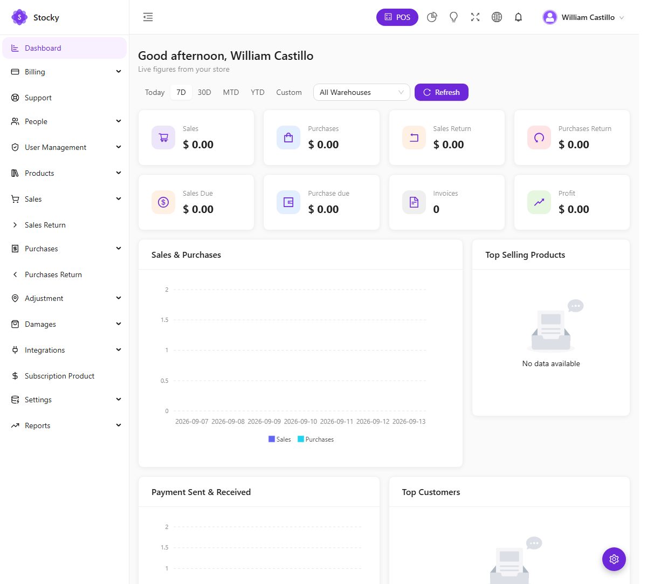Viewport: 647px width, 584px height.
Task: Toggle the Purchases series in the chart legend
Action: click(x=316, y=439)
